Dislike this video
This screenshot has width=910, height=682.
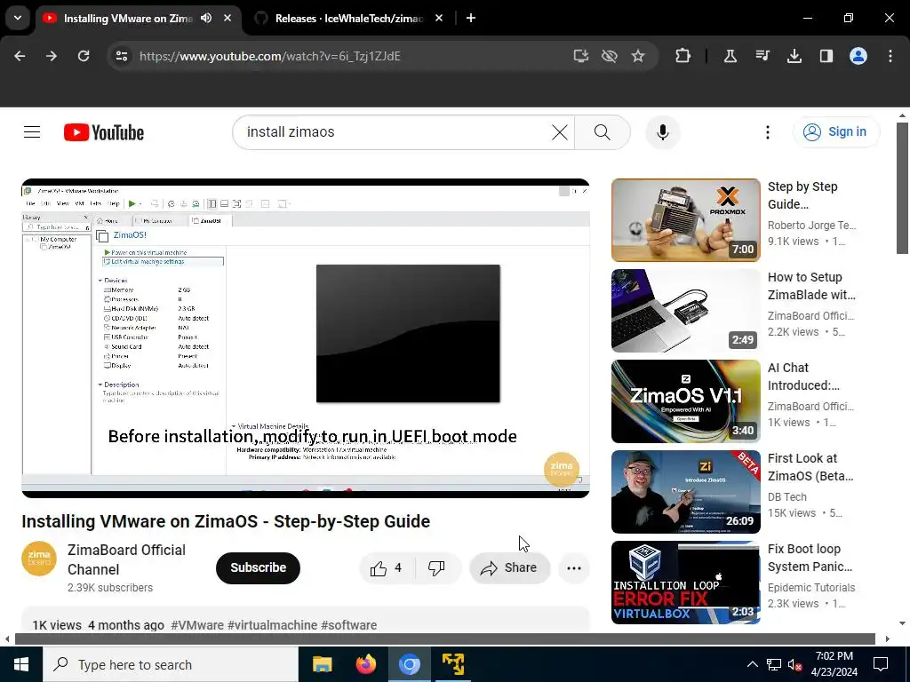[x=437, y=567]
